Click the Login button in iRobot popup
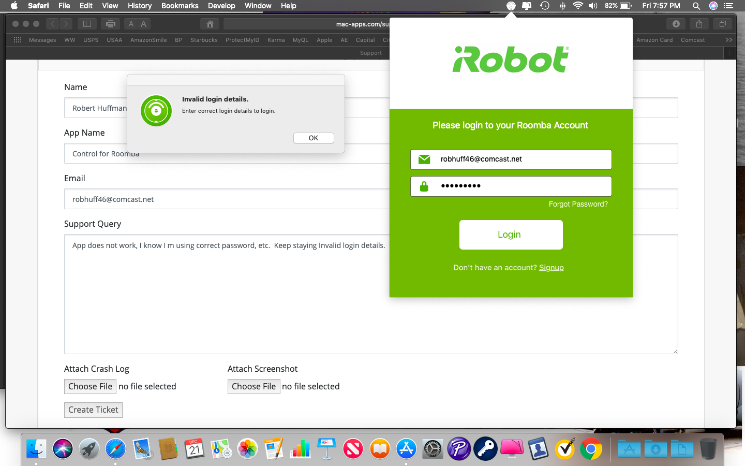 [511, 235]
